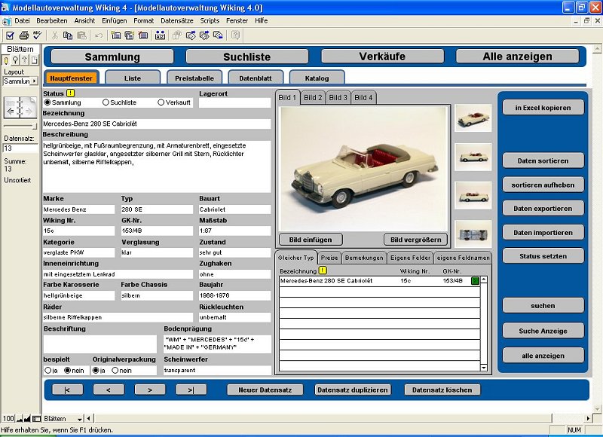Click the new record toolbar icon
Viewport: 603px width, 437px height.
tap(116, 35)
